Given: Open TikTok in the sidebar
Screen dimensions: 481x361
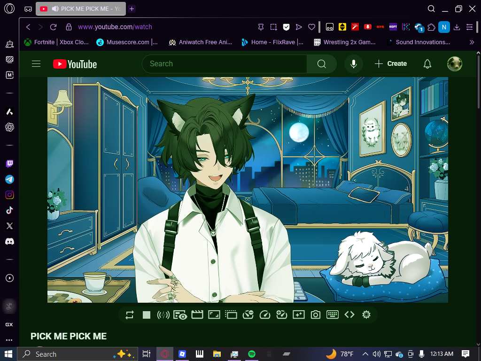Looking at the screenshot, I should [9, 210].
